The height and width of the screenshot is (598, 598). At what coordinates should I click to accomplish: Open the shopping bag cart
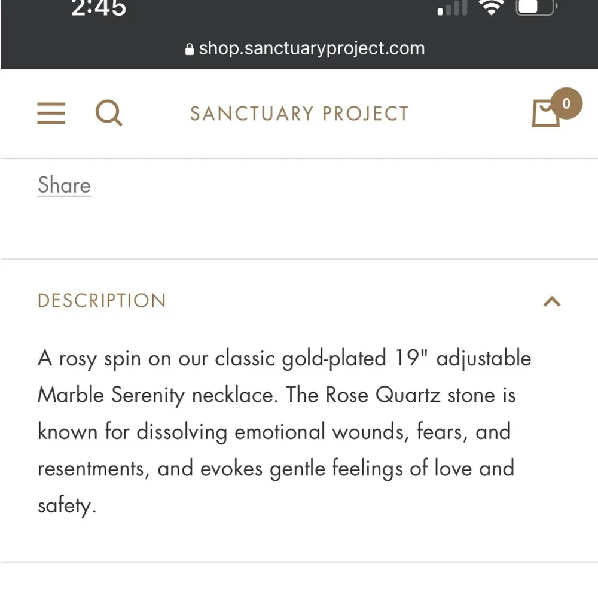pos(544,115)
